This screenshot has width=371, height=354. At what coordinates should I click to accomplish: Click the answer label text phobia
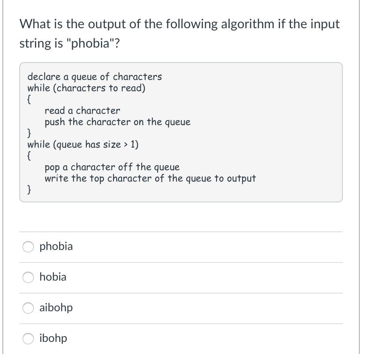(56, 246)
